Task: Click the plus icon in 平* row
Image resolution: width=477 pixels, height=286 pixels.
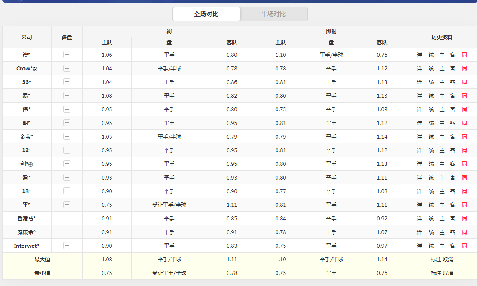Action: coord(67,205)
